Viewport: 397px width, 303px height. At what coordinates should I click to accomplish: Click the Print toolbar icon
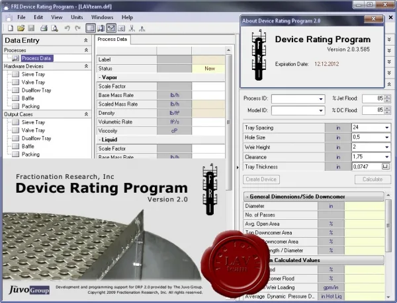tap(44, 28)
